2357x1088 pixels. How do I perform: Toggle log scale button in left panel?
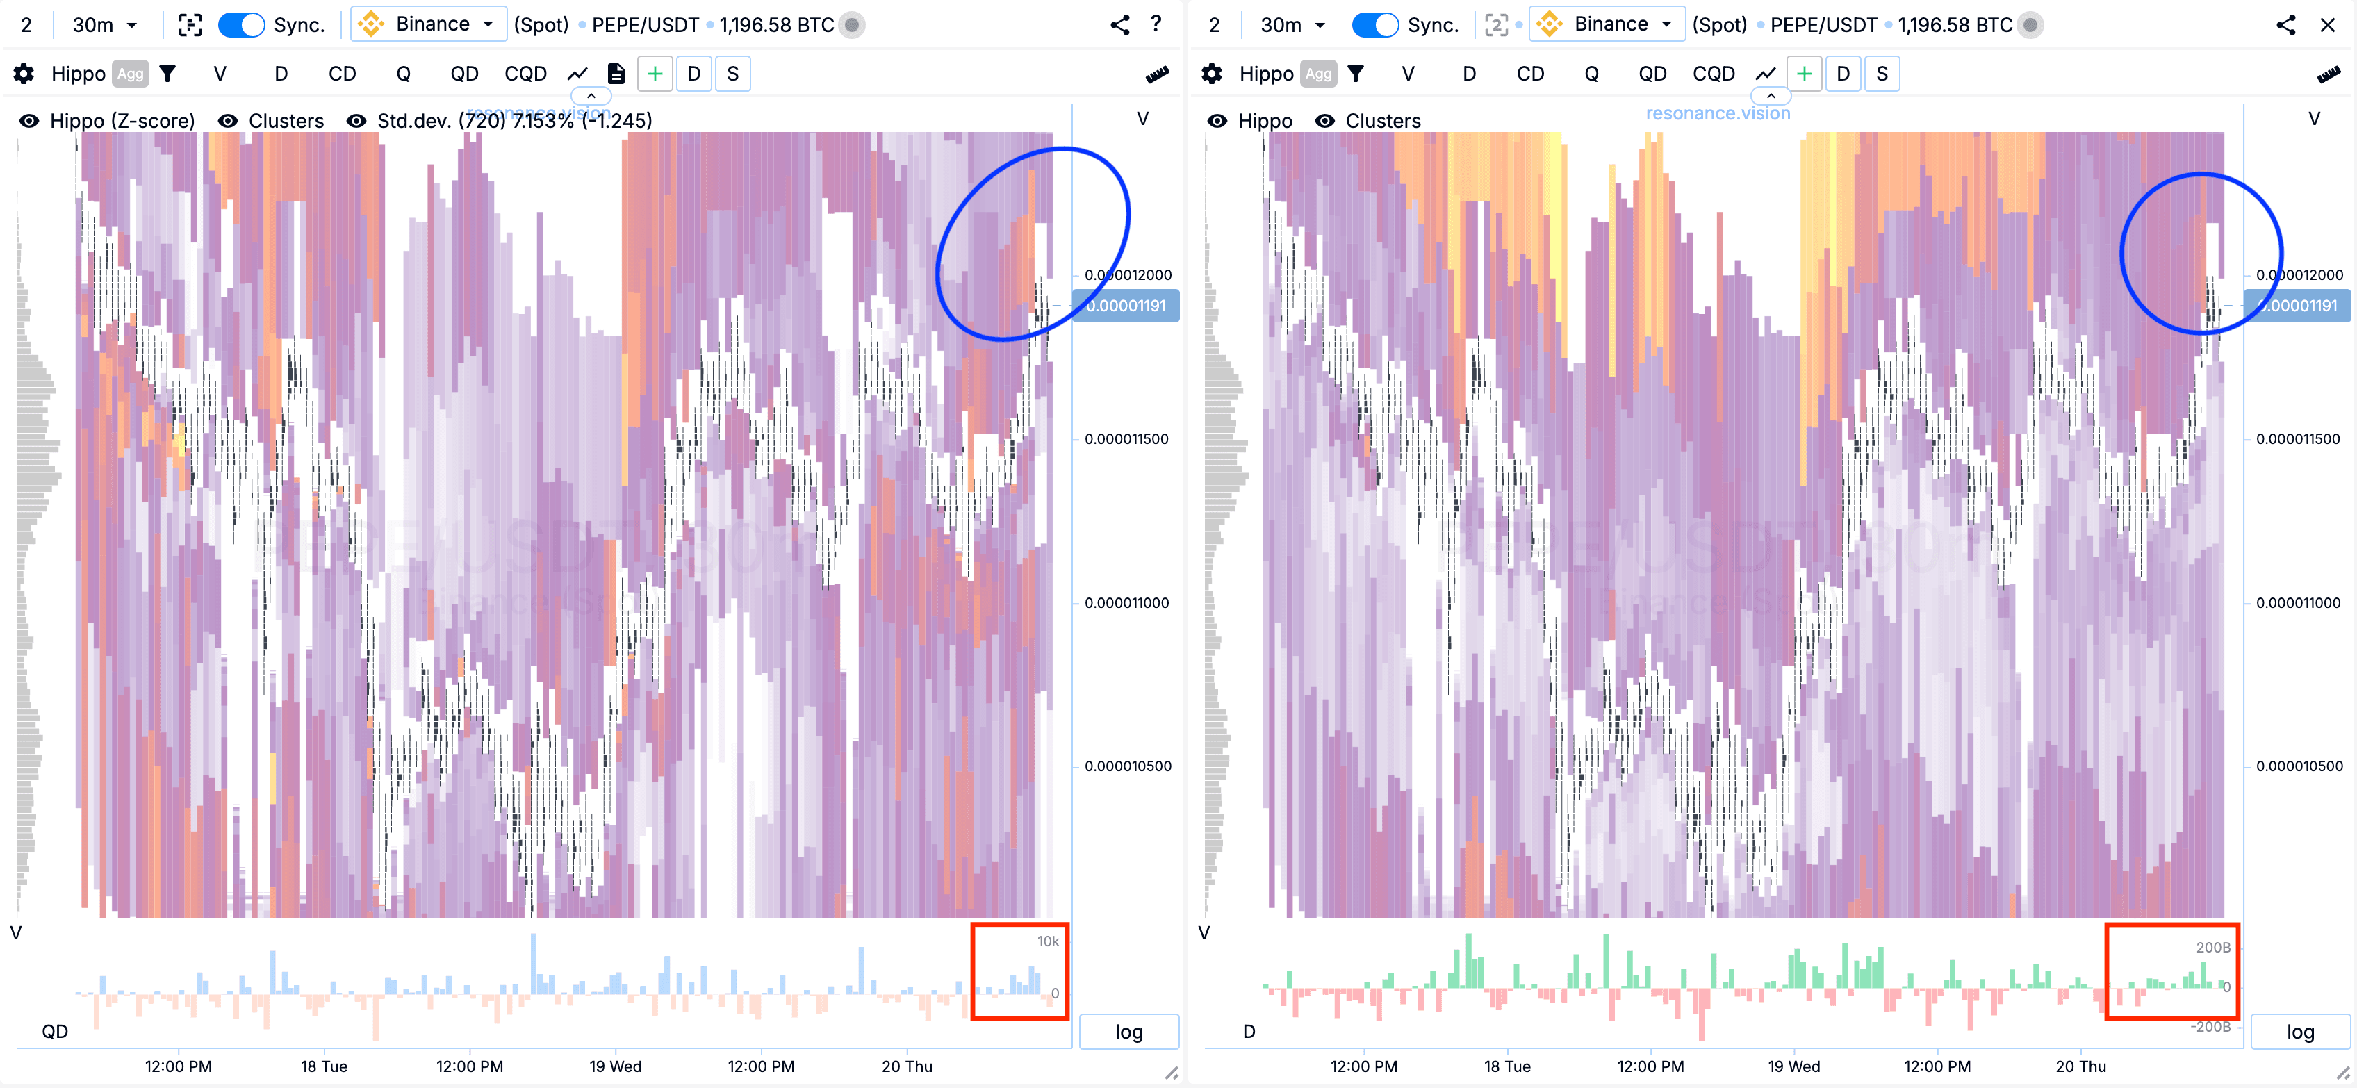(x=1128, y=1031)
